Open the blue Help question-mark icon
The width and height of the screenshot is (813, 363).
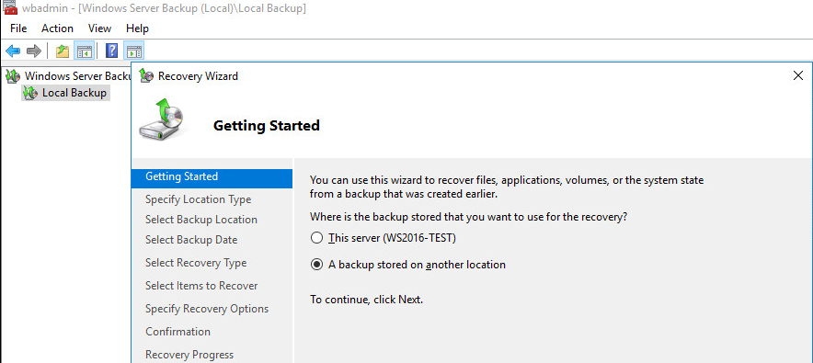(111, 51)
